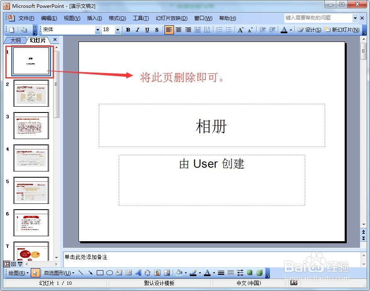Screen dimensions: 370x291
Task: Open font color dropdown in formatting toolbar
Action: click(291, 30)
